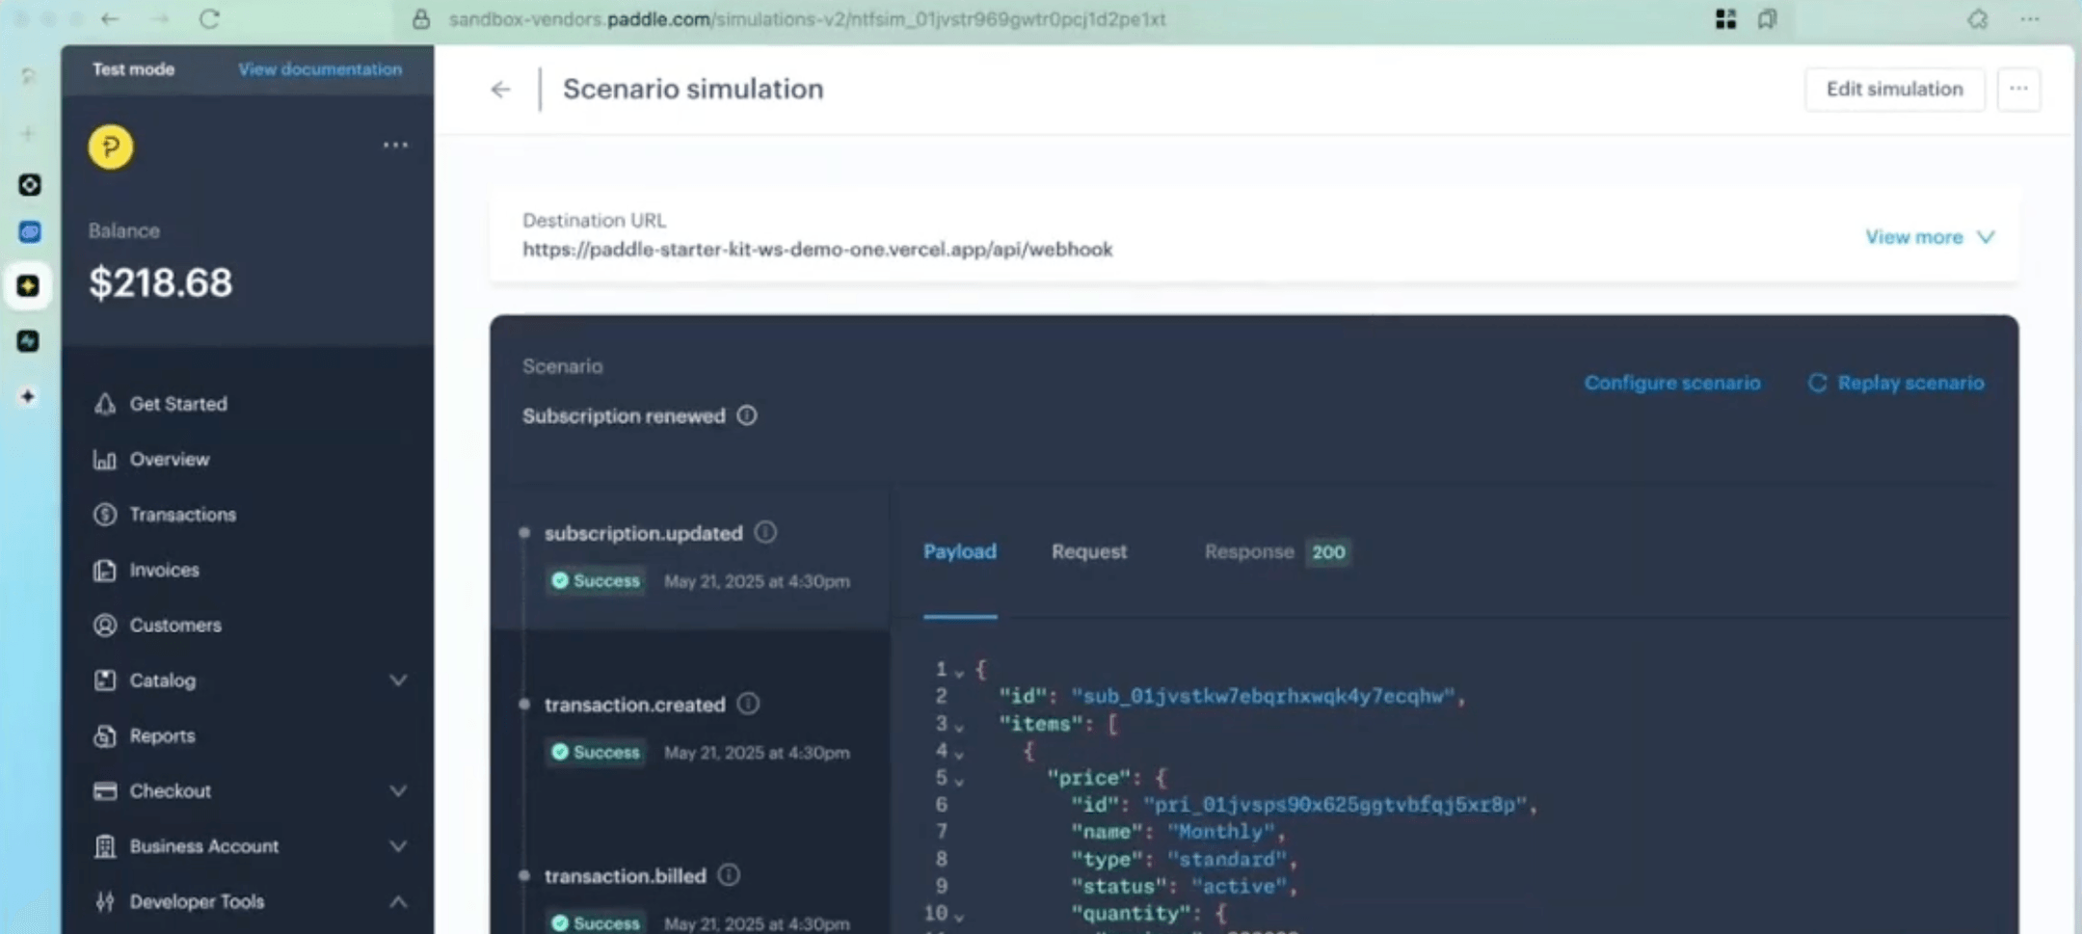Expand the Catalog sidebar menu
Viewport: 2082px width, 934px height.
coord(399,680)
